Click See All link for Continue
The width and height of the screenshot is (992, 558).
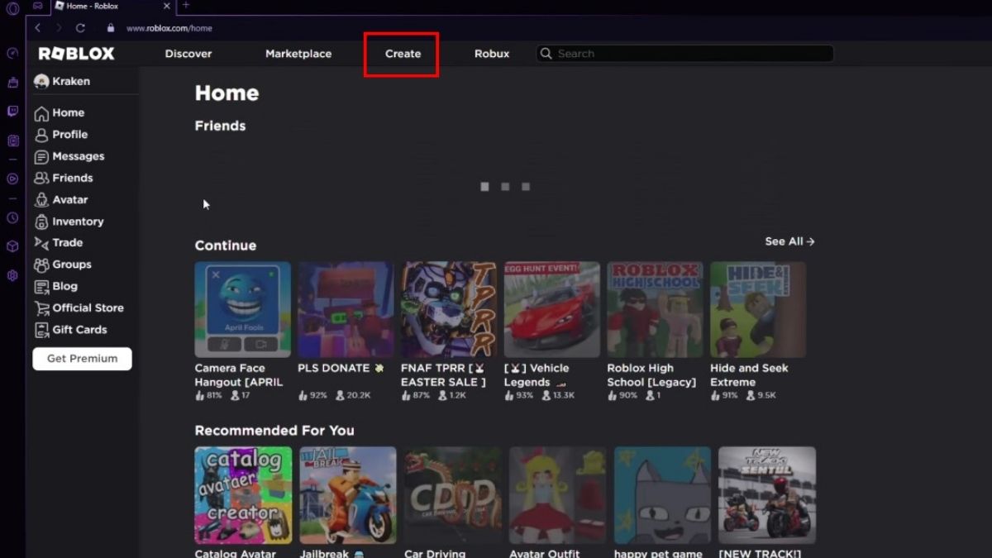[789, 241]
